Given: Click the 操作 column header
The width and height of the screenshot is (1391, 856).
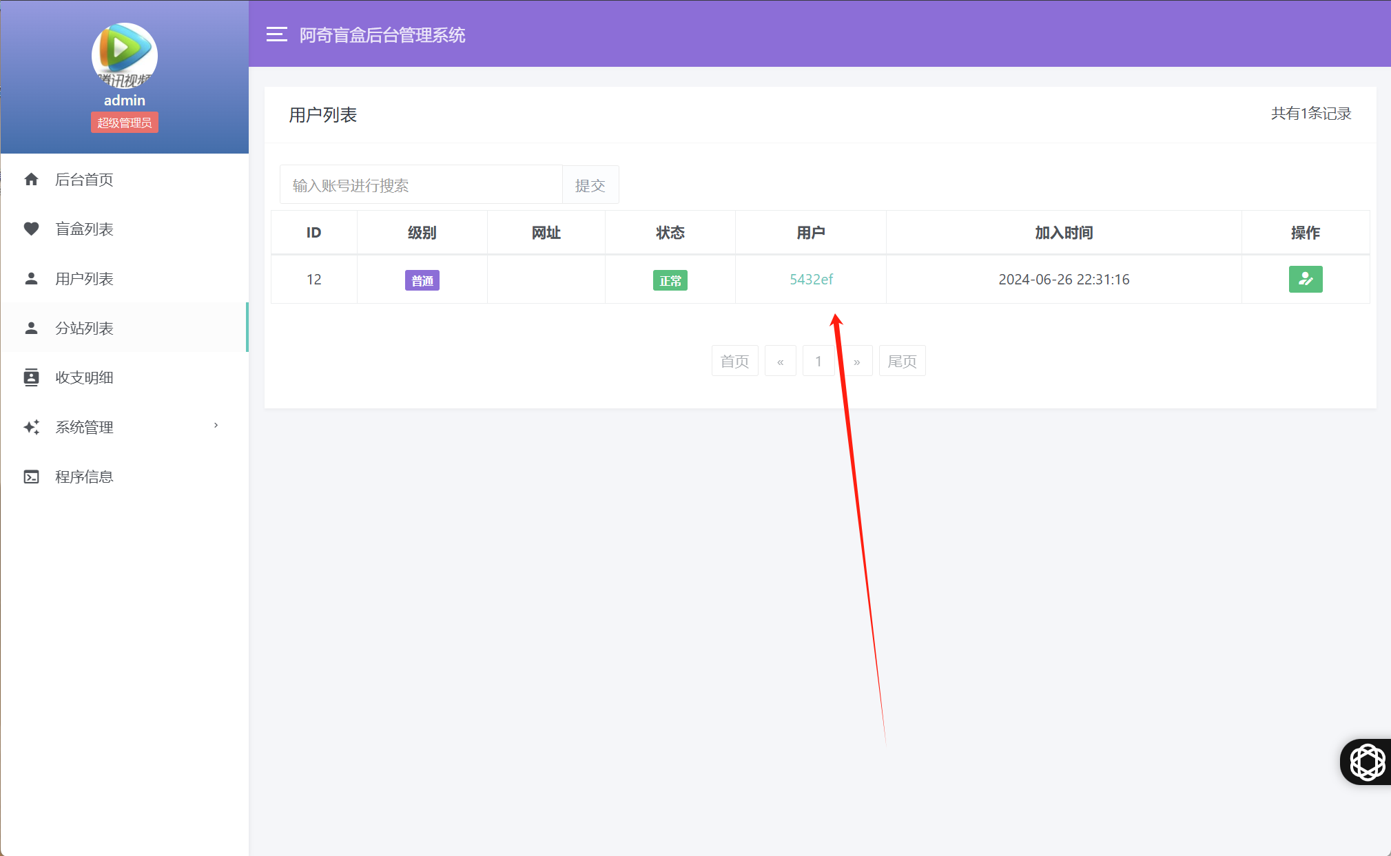Looking at the screenshot, I should 1306,233.
